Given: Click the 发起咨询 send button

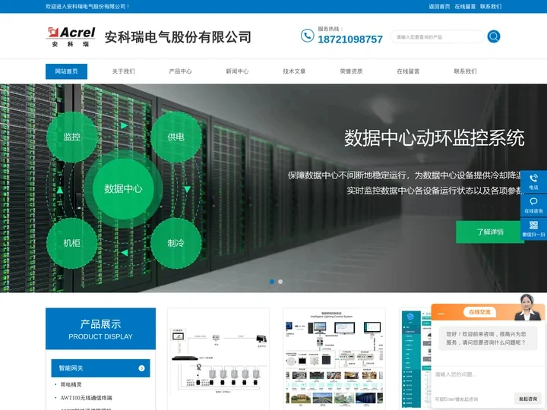Looking at the screenshot, I should [x=527, y=399].
